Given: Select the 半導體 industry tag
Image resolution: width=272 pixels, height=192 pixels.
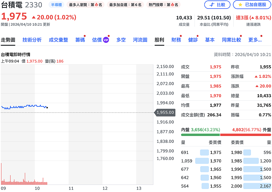Looking at the screenshot, I should (56, 5).
